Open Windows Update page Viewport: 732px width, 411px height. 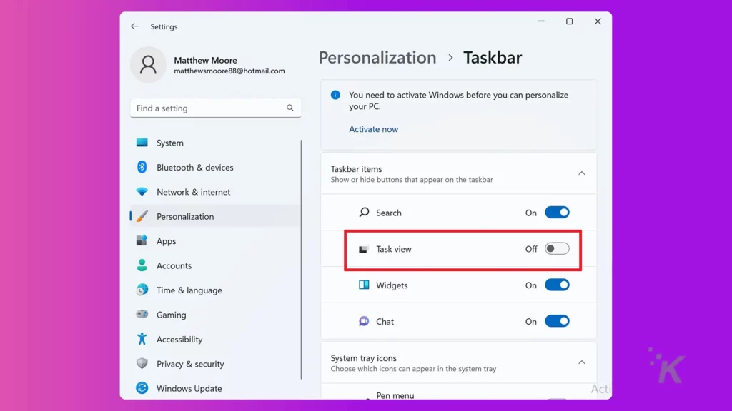coord(215,388)
